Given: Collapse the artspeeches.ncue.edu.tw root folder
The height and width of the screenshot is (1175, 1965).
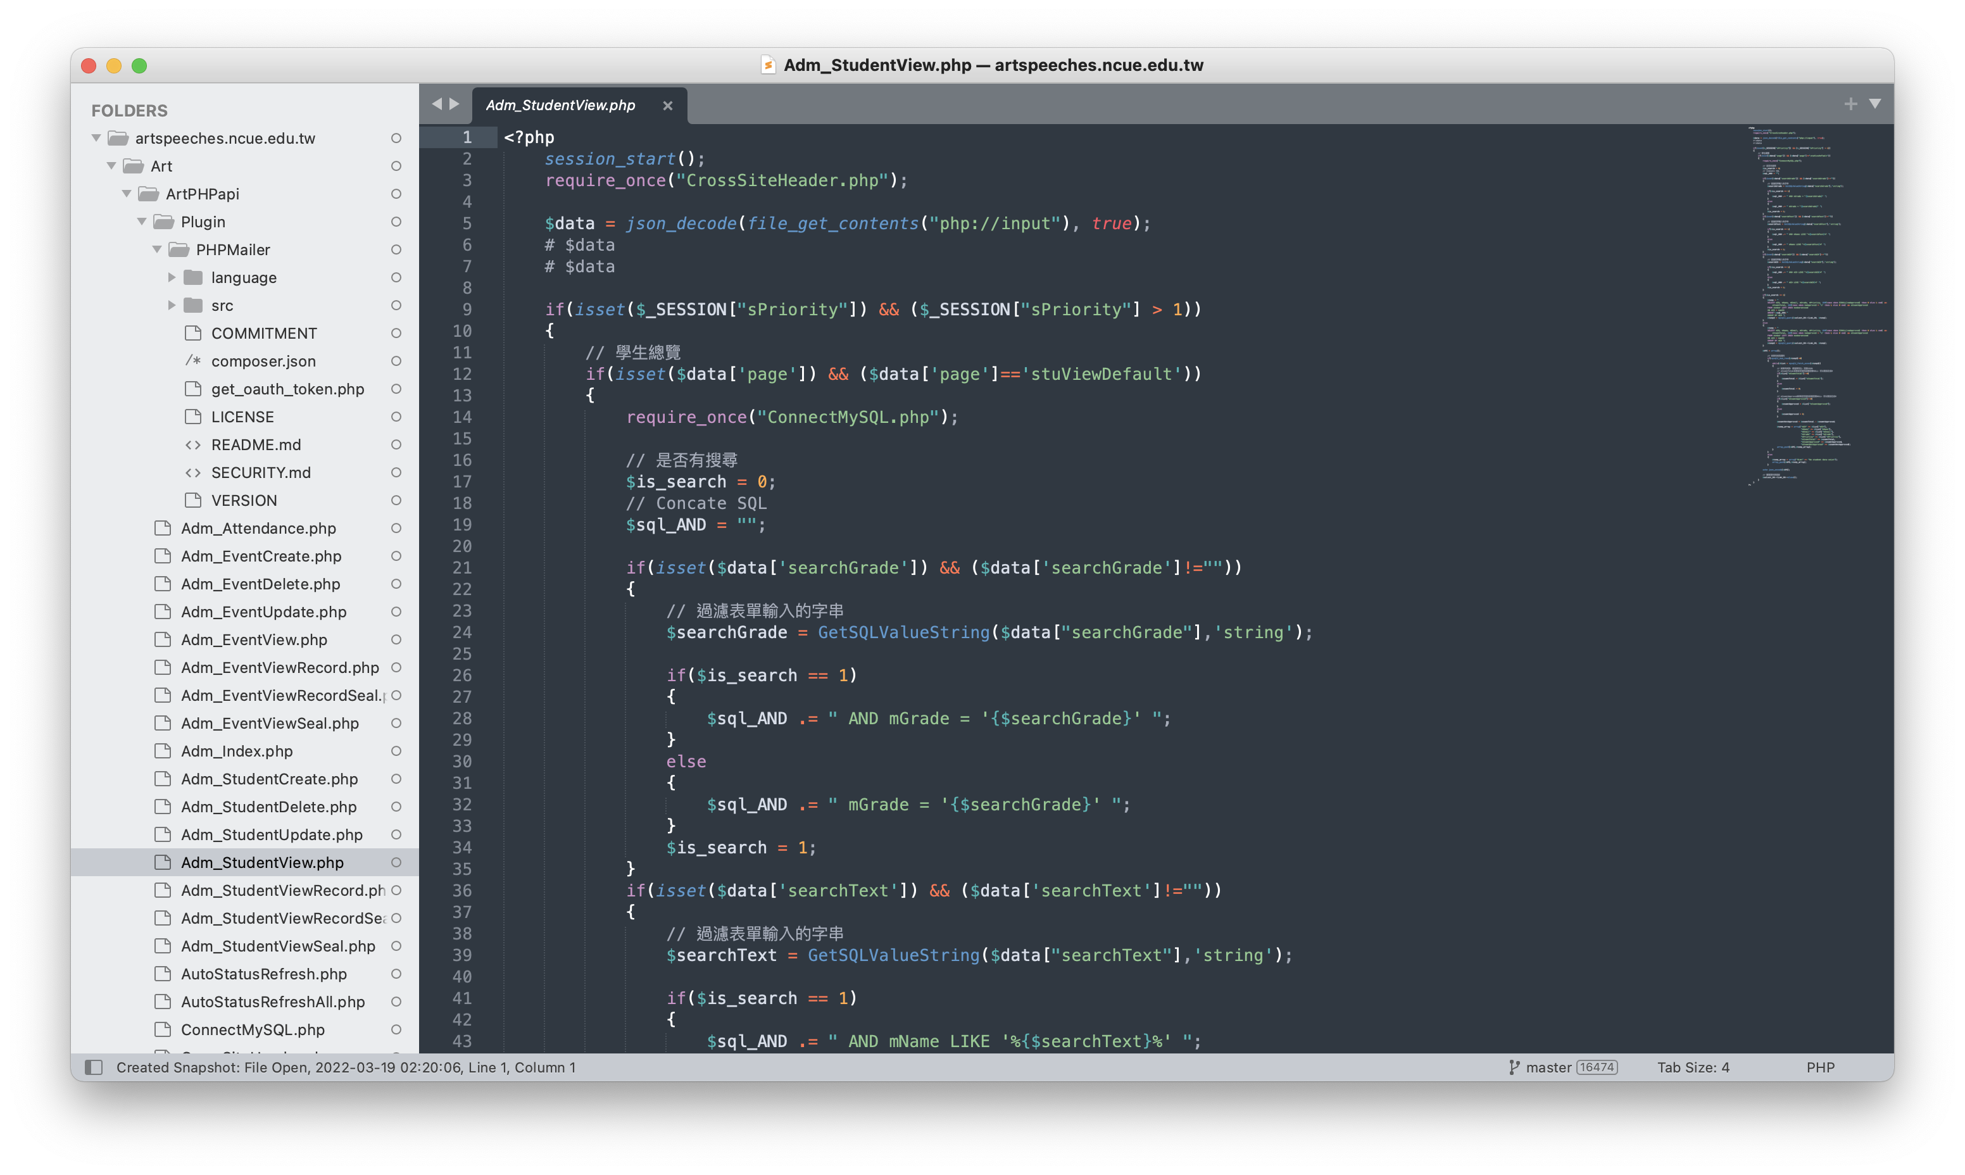Looking at the screenshot, I should click(x=97, y=138).
